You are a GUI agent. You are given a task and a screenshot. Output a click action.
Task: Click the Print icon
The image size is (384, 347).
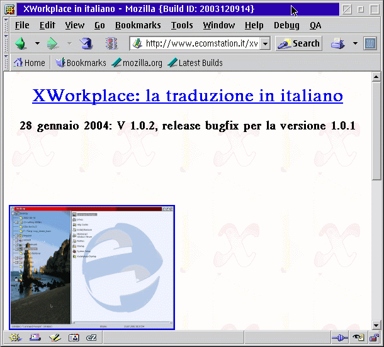click(338, 43)
